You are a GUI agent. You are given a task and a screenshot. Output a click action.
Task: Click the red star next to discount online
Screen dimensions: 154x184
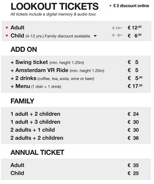[110, 6]
